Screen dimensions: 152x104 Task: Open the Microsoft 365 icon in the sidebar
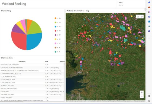point(149,17)
